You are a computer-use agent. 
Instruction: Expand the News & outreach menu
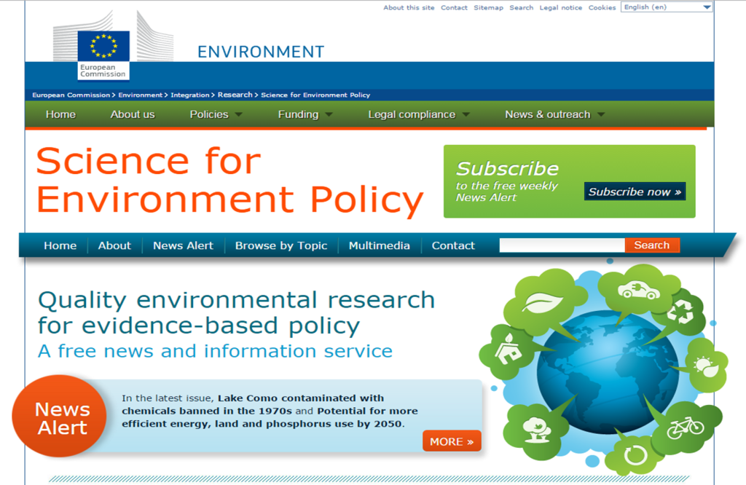554,114
